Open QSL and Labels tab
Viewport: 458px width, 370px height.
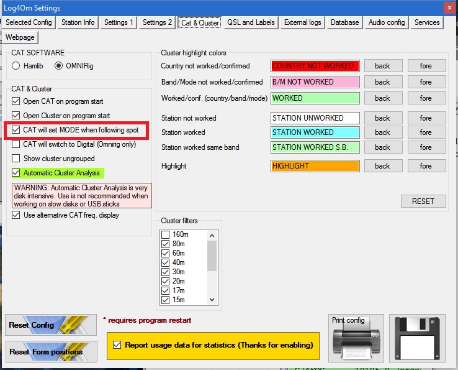251,22
